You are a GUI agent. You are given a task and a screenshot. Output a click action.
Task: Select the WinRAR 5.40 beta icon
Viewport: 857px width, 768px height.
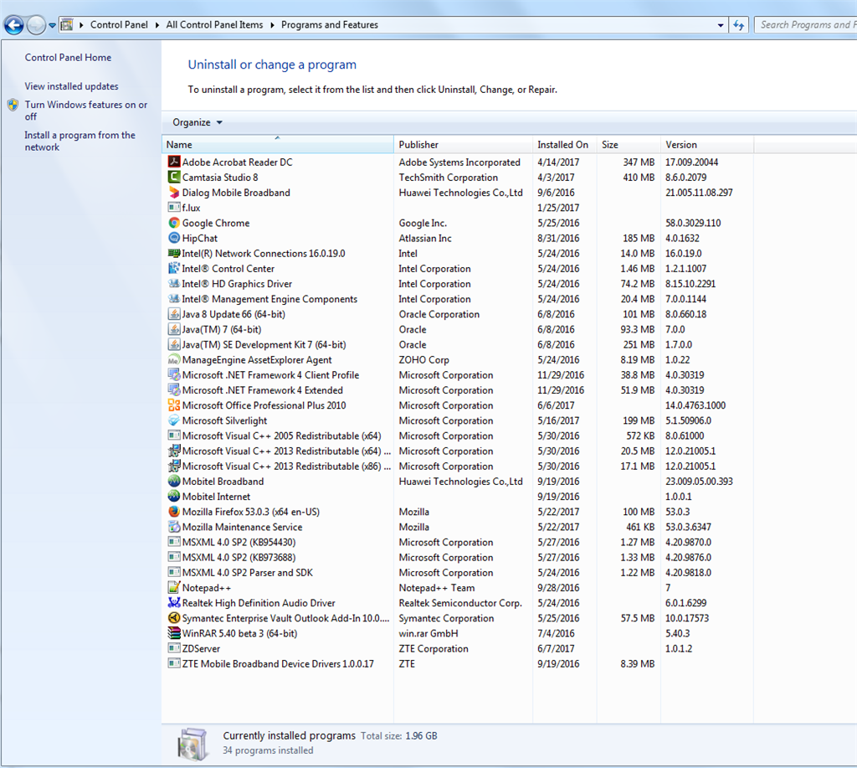174,633
